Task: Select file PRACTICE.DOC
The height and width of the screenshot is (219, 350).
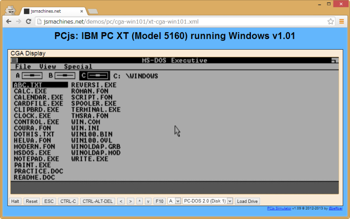Action: (x=38, y=171)
